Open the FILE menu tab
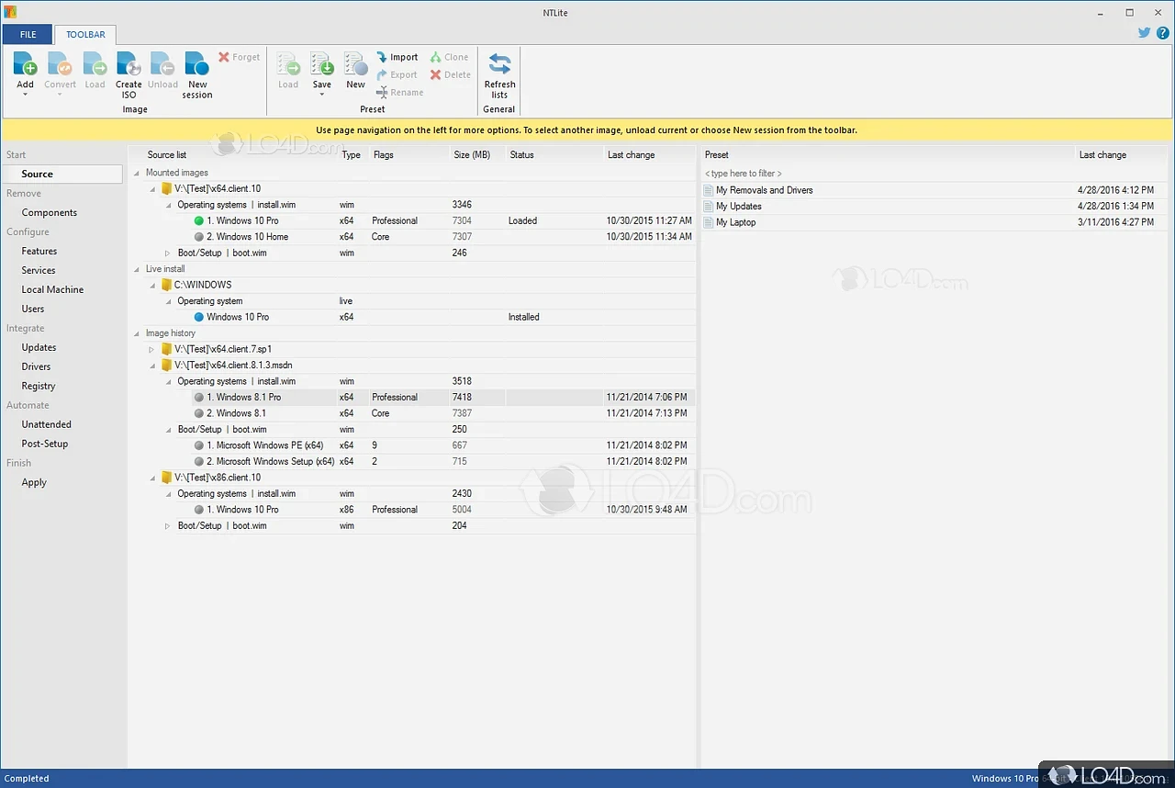 coord(28,35)
